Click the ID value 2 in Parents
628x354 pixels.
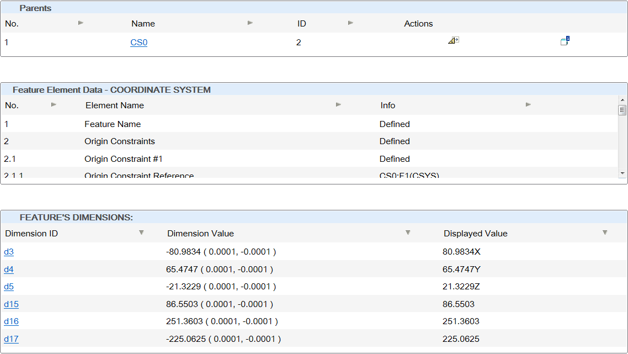299,43
